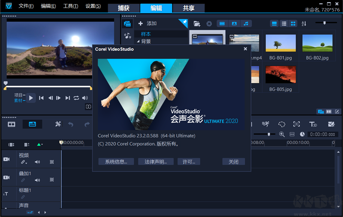This screenshot has width=343, height=217.
Task: Open the customize toolbar tools icon
Action: [58, 124]
